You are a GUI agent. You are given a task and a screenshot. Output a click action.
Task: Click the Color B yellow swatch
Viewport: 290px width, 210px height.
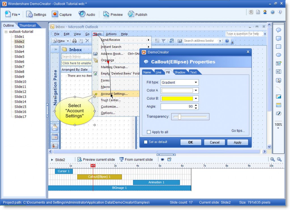point(177,98)
